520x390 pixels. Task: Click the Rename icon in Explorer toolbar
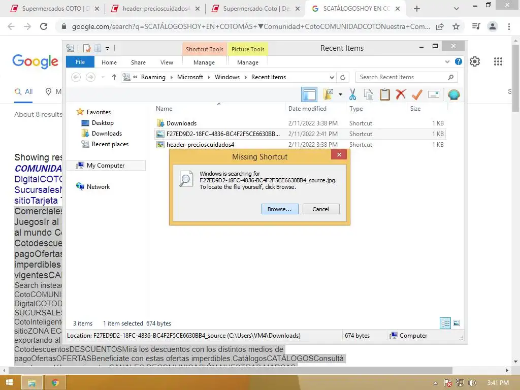(x=434, y=95)
